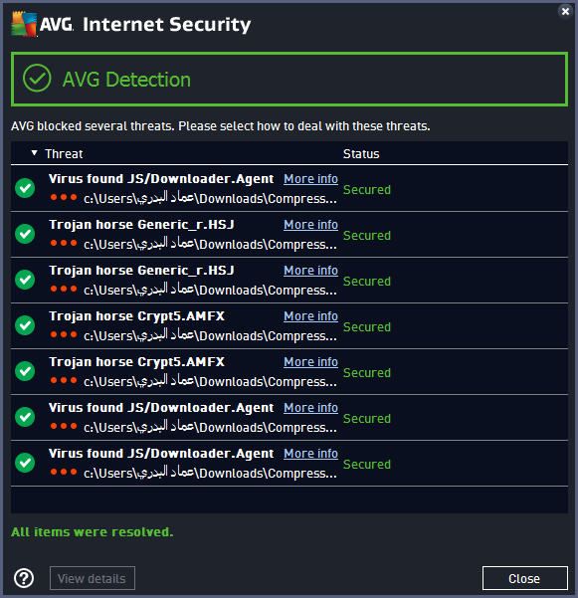
Task: Click the Close button
Action: click(525, 578)
